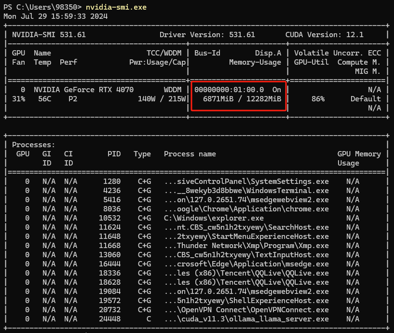394x333 pixels.
Task: Select the "Perf" header label
Action: (68, 62)
